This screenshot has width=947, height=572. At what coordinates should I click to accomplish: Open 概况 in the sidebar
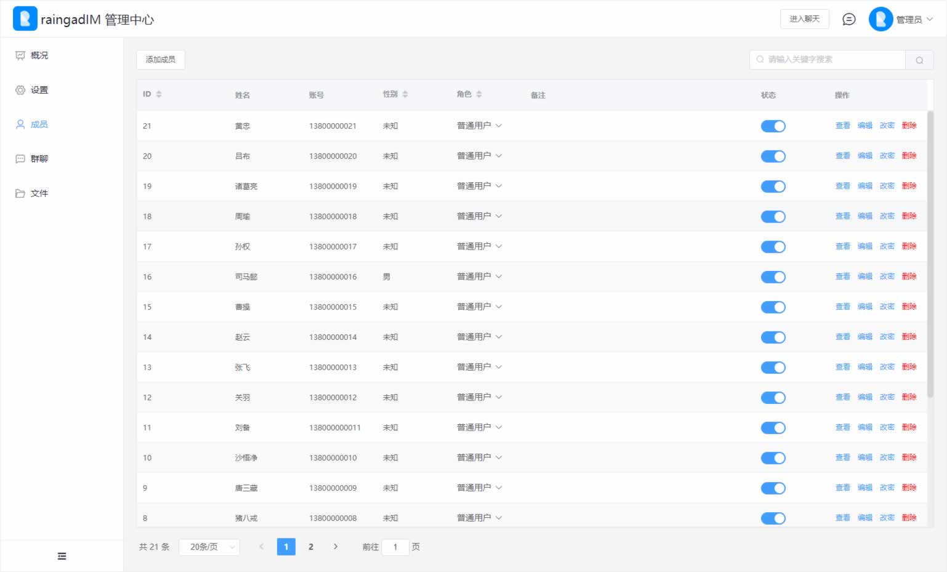tap(39, 55)
